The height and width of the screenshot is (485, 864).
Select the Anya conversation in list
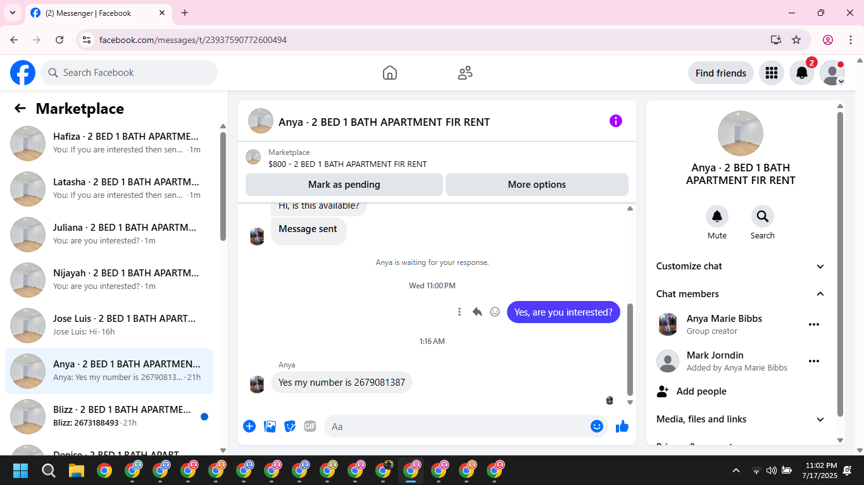[109, 371]
